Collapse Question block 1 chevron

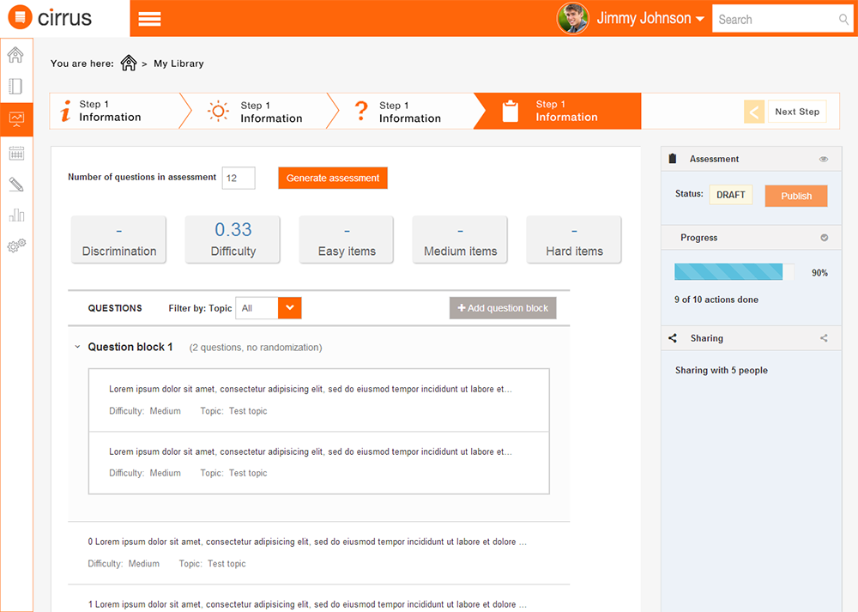tap(77, 348)
